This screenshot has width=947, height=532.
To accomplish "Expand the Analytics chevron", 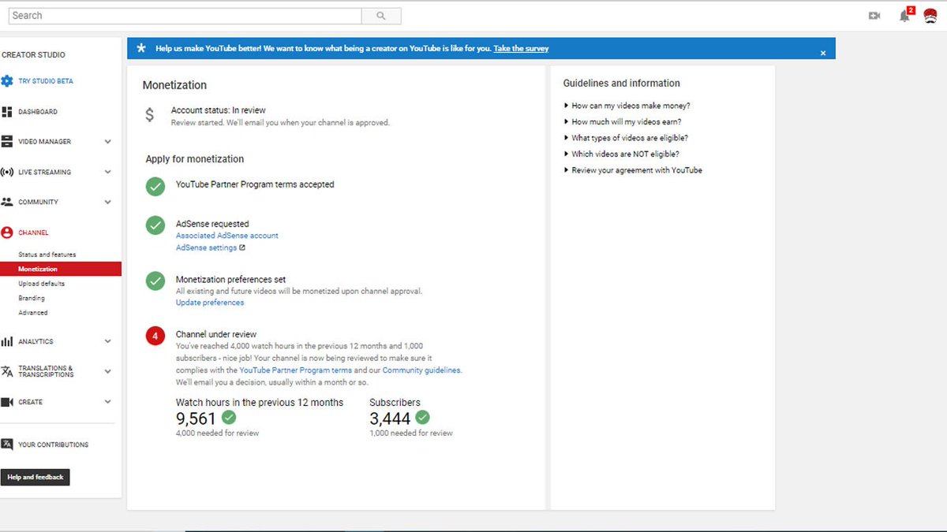I will (x=108, y=341).
